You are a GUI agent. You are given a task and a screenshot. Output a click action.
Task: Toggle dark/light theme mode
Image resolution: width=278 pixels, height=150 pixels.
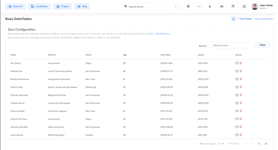tap(245, 6)
